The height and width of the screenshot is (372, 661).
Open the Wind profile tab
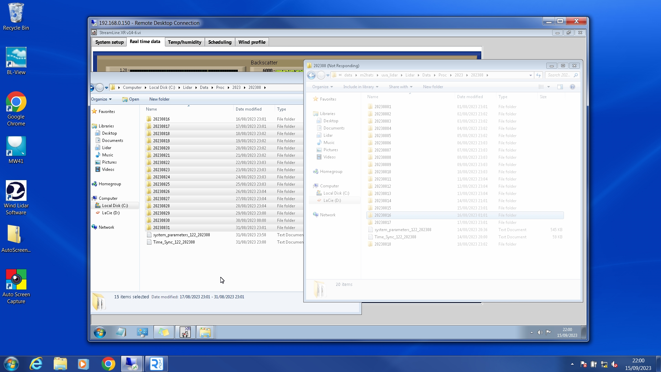click(252, 42)
